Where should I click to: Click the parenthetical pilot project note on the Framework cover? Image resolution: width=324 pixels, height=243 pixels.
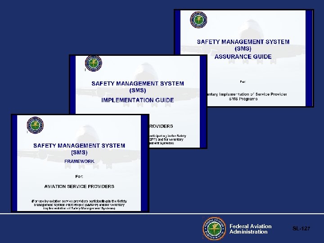pos(79,205)
